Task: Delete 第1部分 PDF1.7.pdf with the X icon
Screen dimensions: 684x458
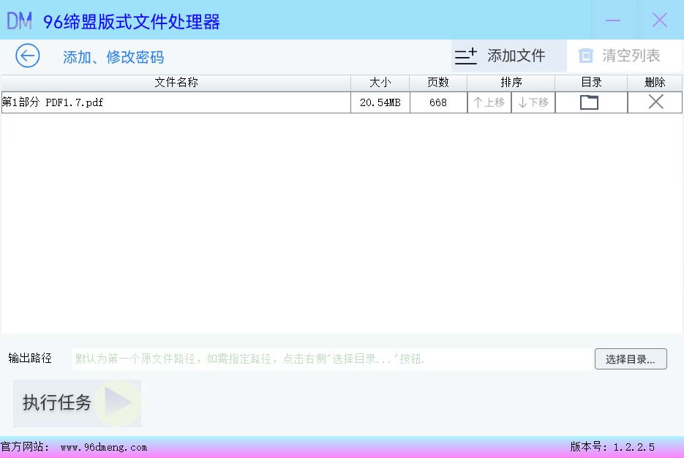Action: point(655,102)
